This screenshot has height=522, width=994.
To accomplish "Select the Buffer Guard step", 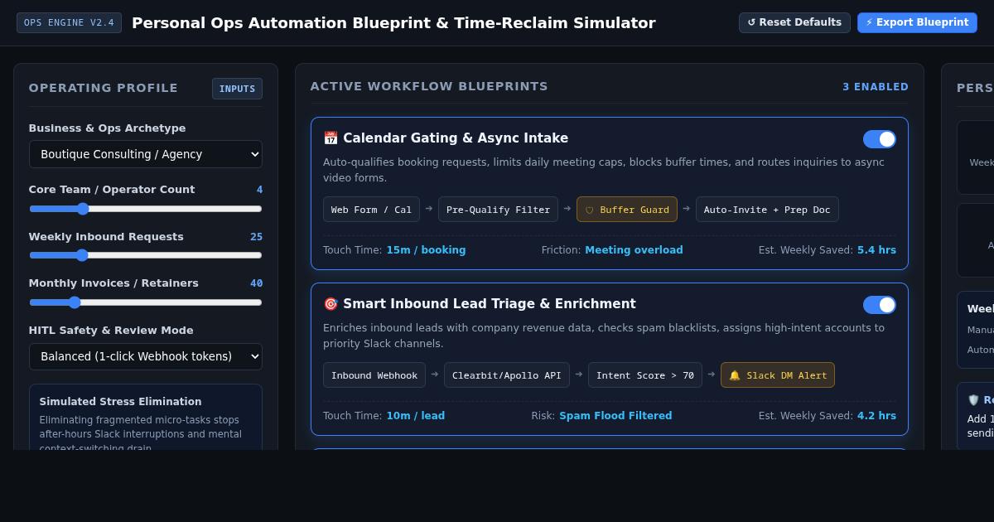I will tap(627, 210).
